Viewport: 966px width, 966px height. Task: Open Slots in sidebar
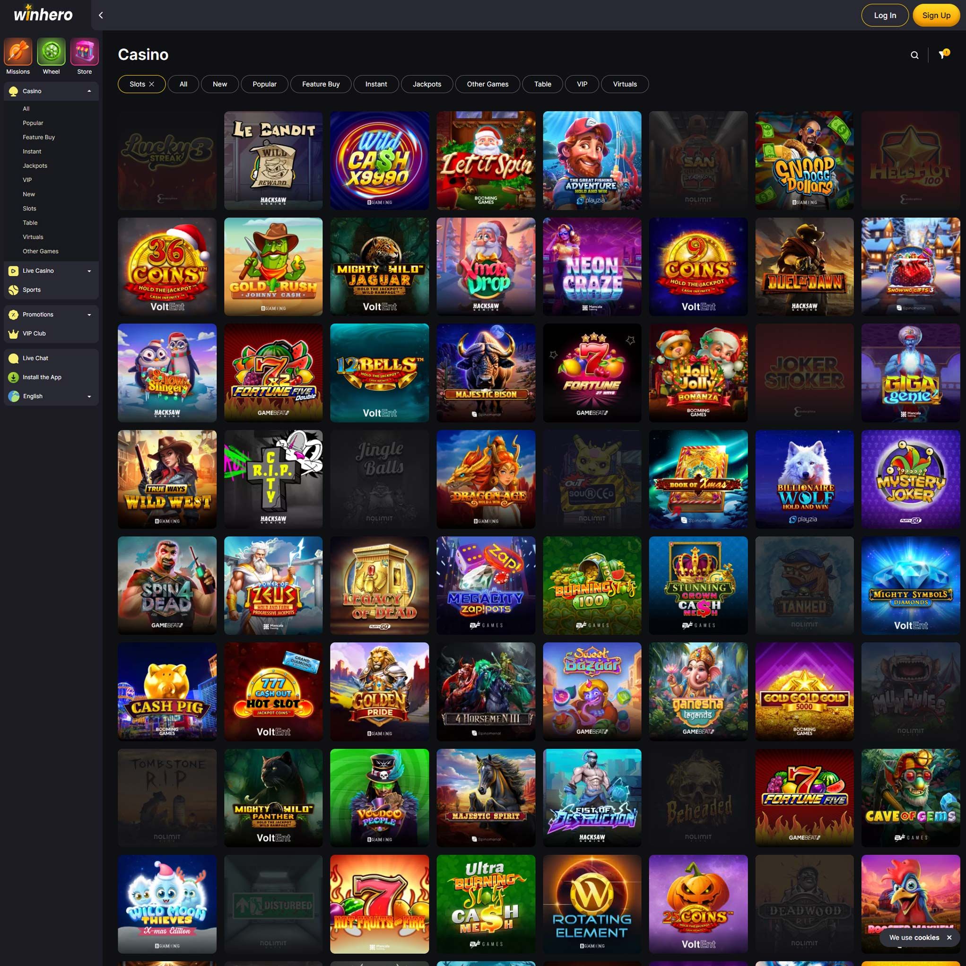[x=29, y=209]
